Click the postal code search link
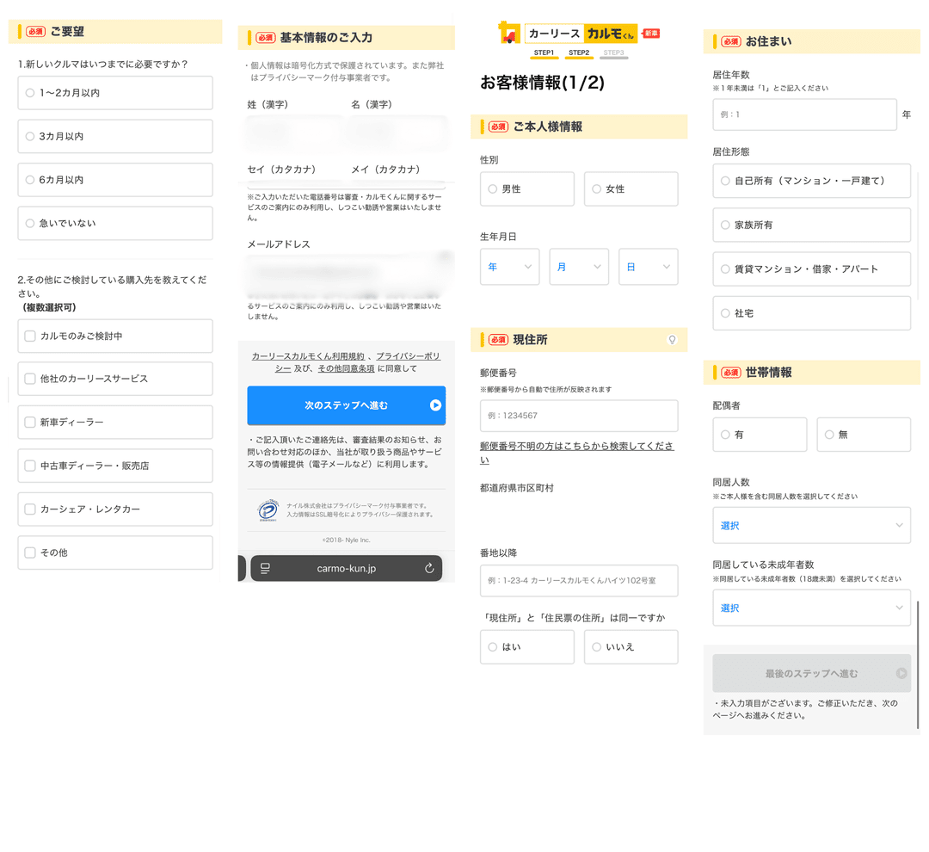 576,447
